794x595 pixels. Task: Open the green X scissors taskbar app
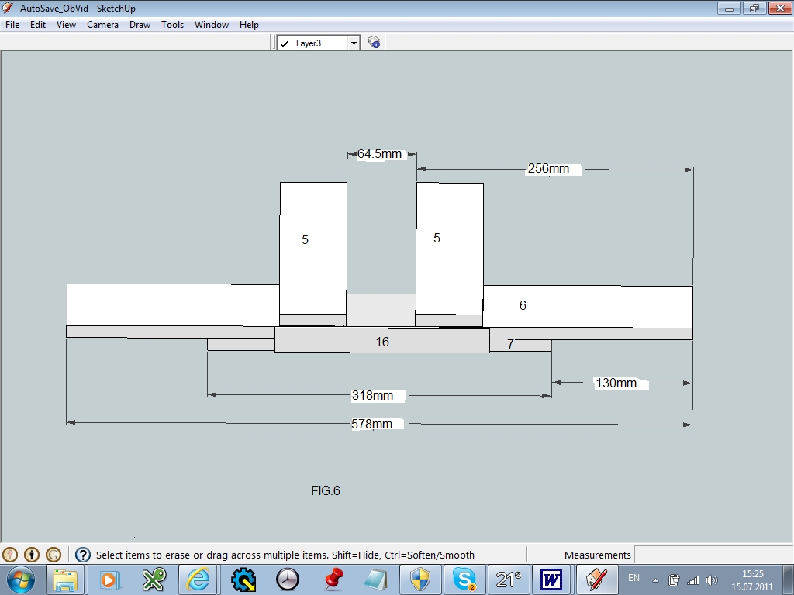tap(154, 580)
